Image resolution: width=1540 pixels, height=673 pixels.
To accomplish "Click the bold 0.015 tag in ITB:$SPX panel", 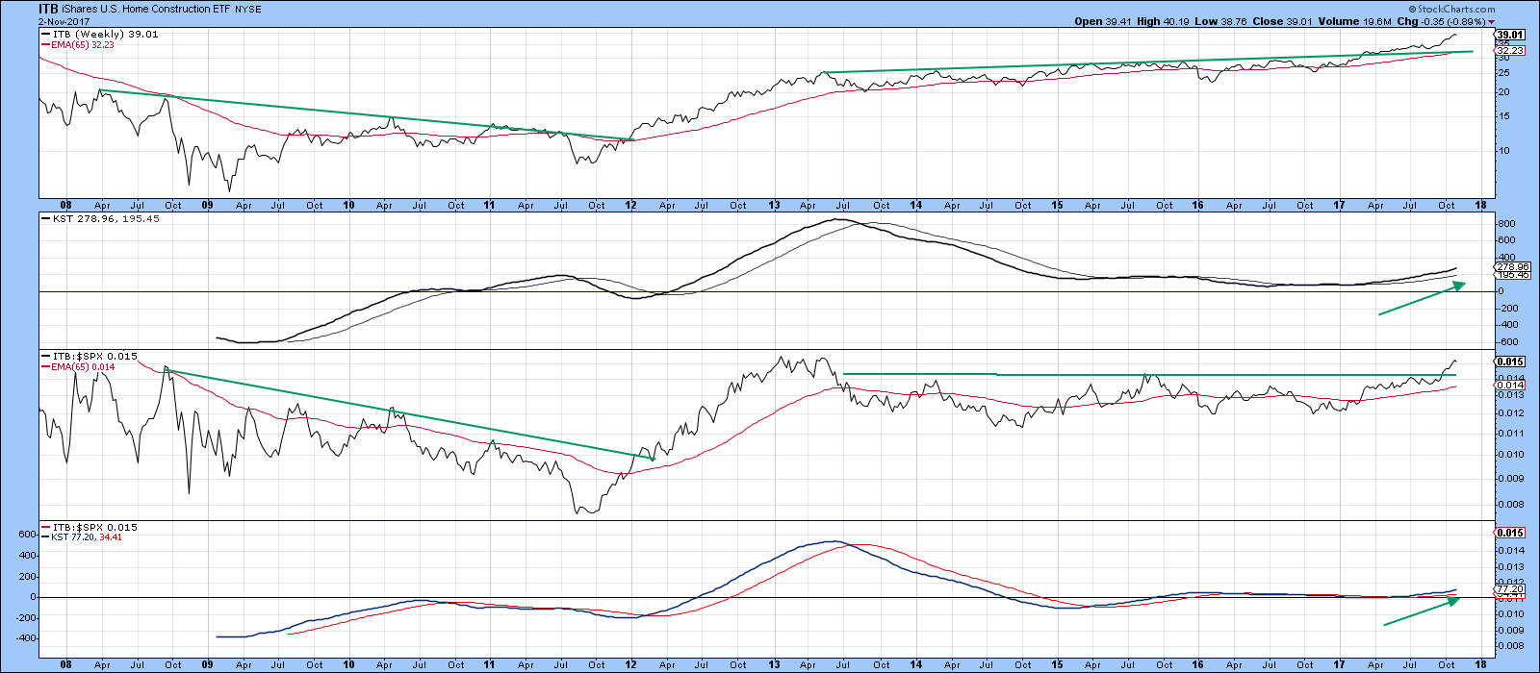I will click(x=1507, y=361).
